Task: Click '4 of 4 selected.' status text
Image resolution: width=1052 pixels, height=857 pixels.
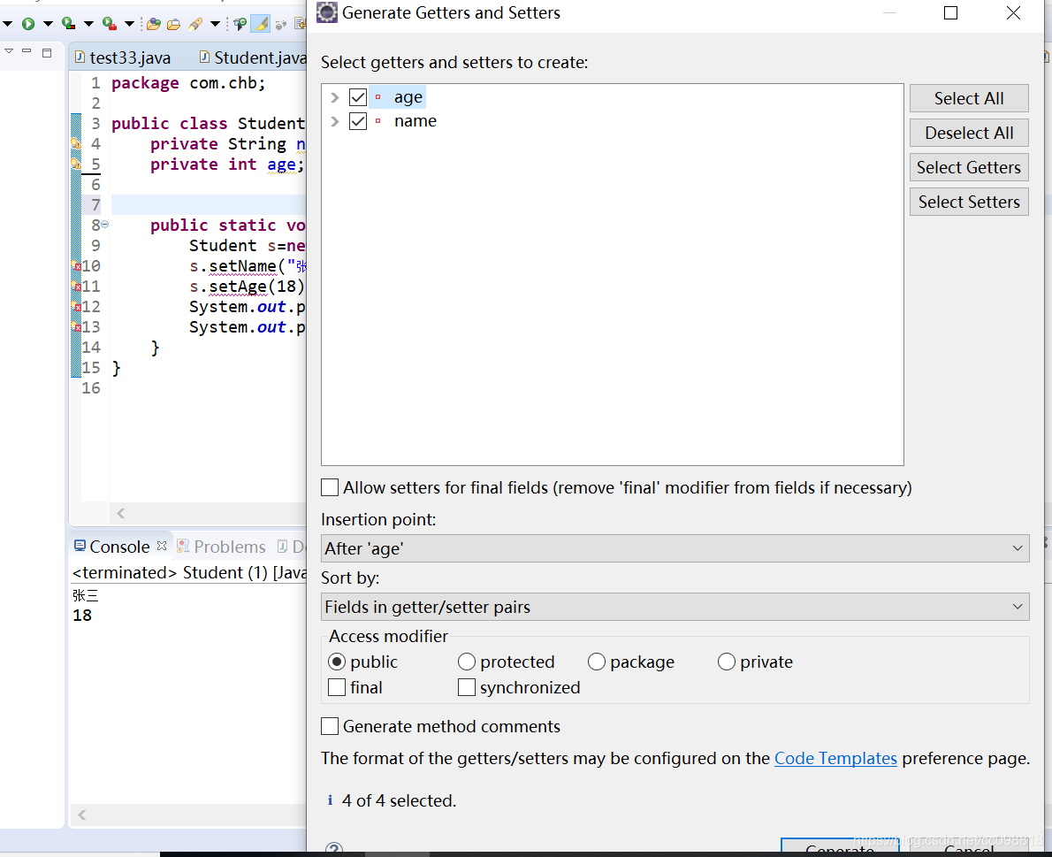Action: (399, 800)
